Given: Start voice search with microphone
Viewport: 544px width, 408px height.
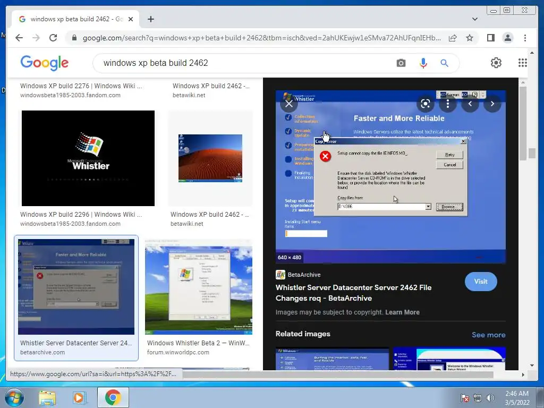Looking at the screenshot, I should (423, 63).
